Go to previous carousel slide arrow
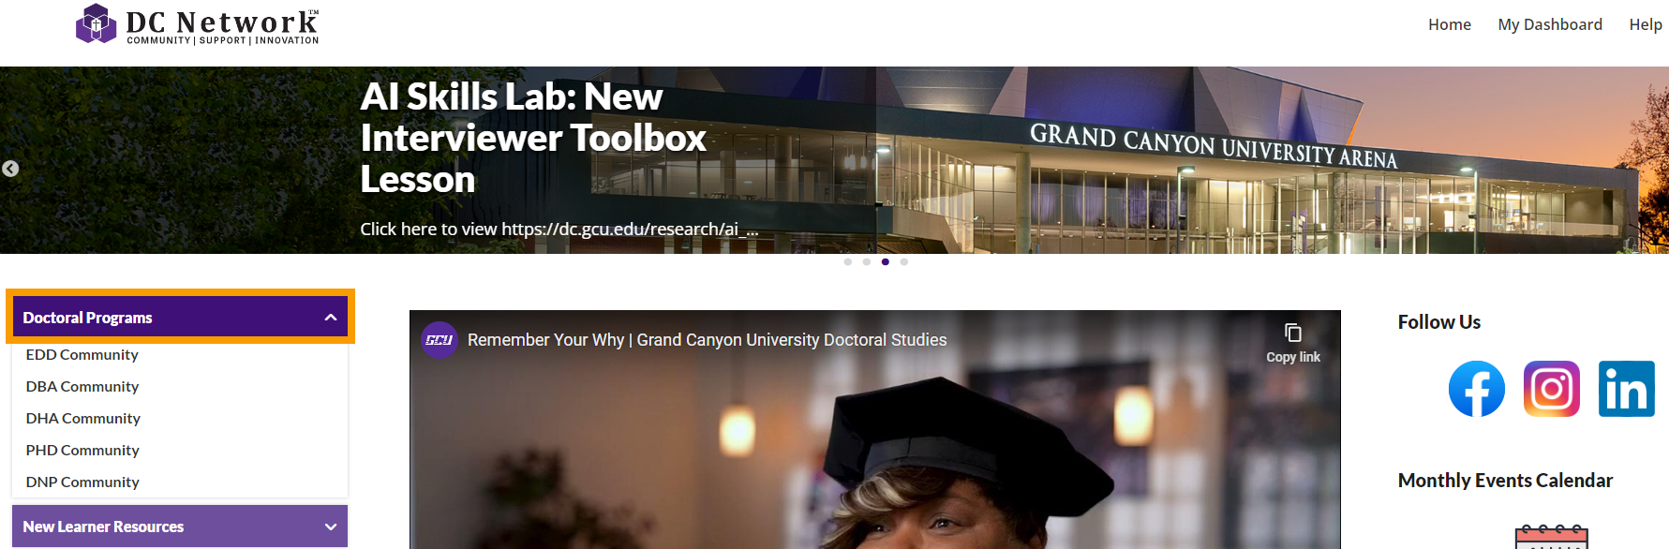 pyautogui.click(x=10, y=169)
